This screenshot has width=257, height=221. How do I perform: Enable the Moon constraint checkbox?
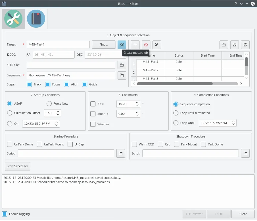pyautogui.click(x=93, y=114)
